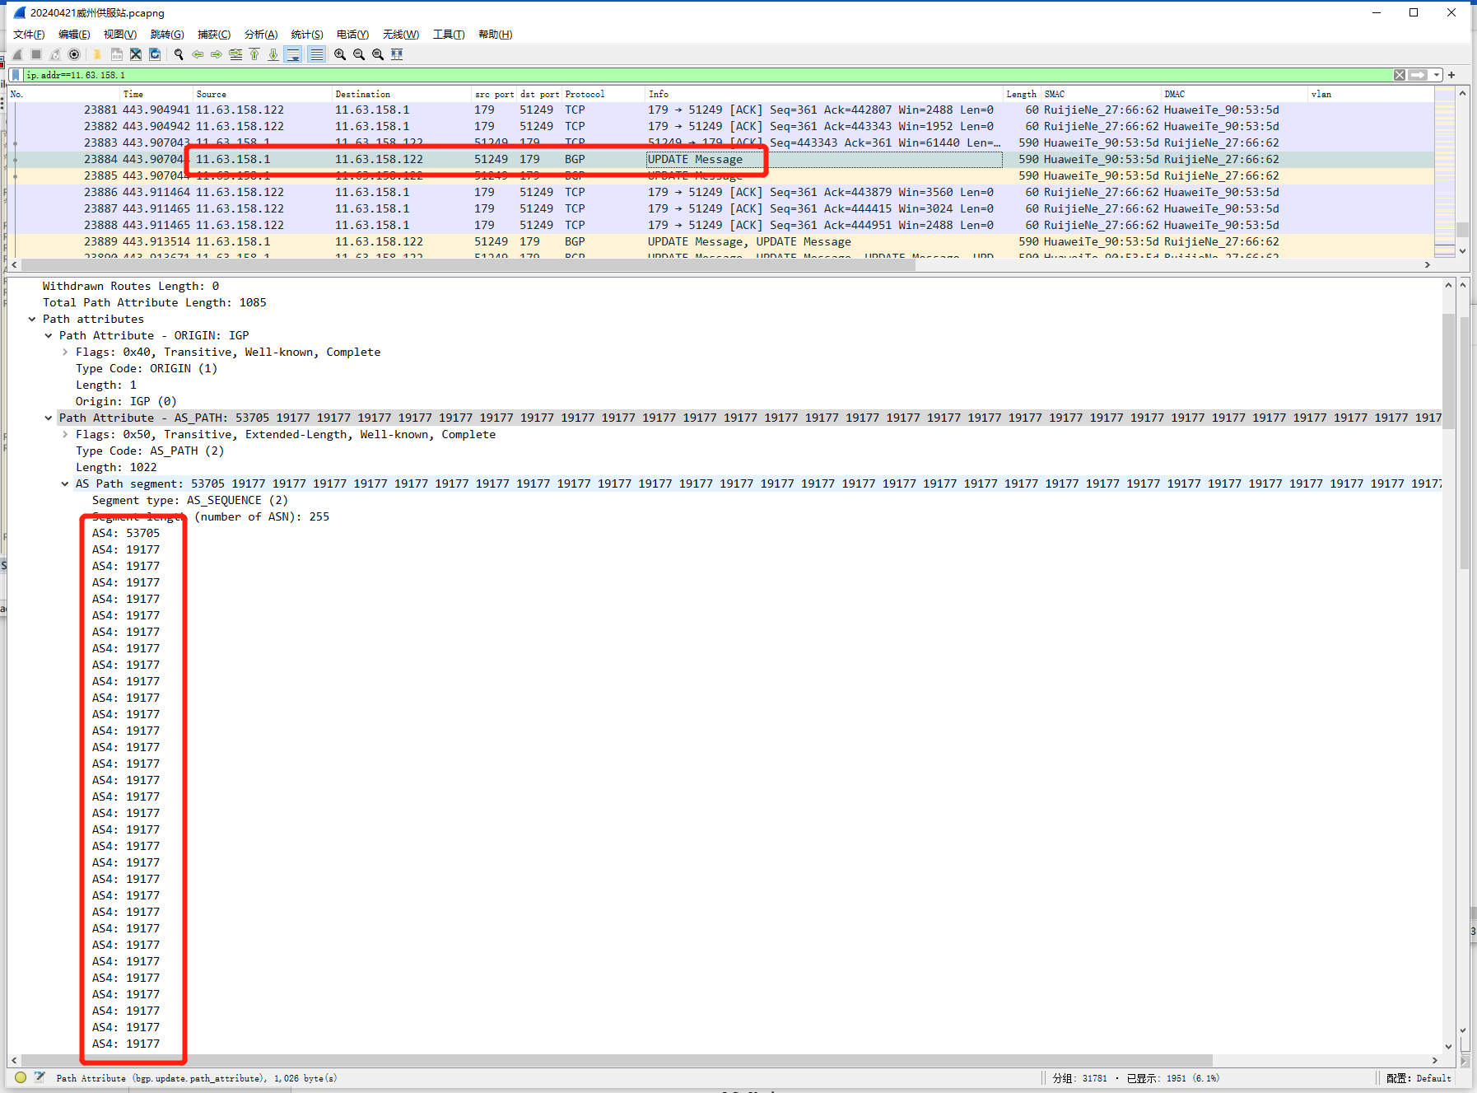The height and width of the screenshot is (1093, 1477).
Task: Click the resize columns icon
Action: click(397, 54)
